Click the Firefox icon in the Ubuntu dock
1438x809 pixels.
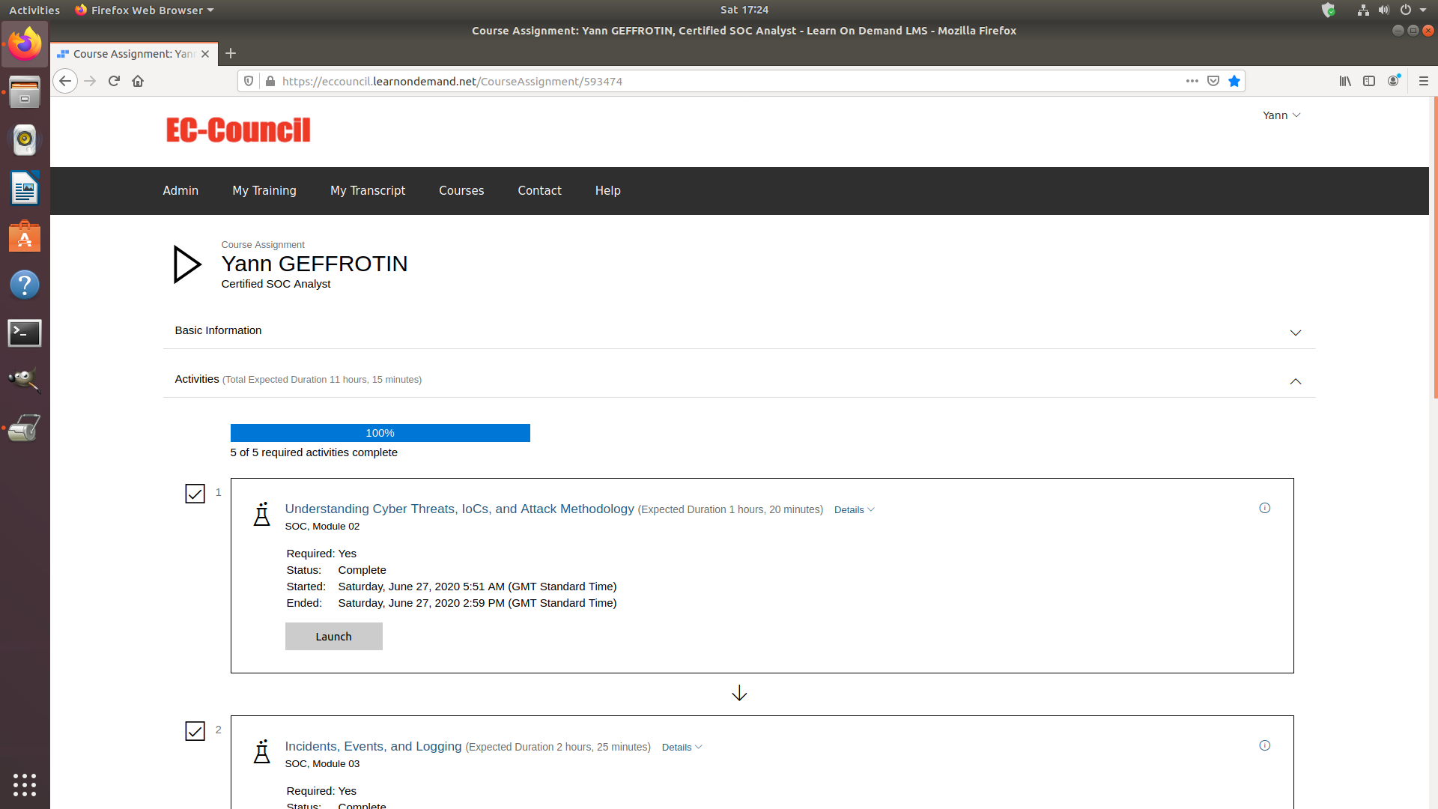25,44
